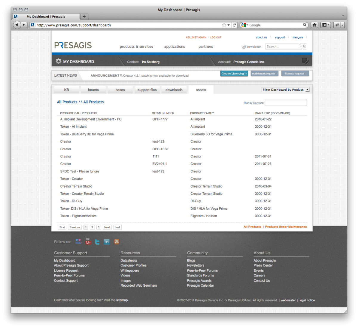This screenshot has width=358, height=326.
Task: Open browser home page icon
Action: [x=314, y=25]
